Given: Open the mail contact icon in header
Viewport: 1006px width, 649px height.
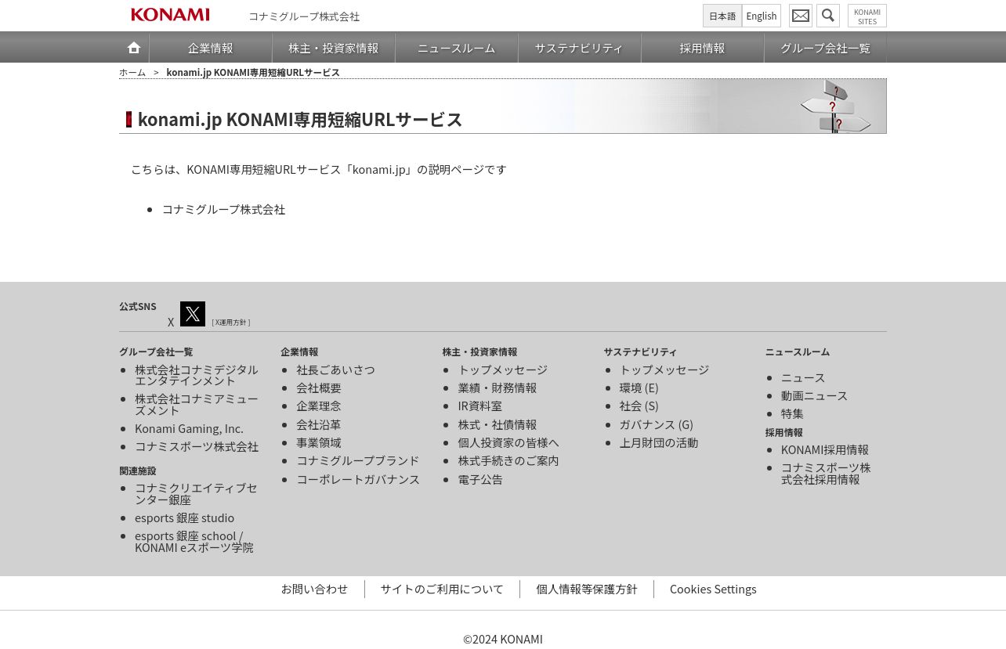Looking at the screenshot, I should tap(801, 16).
